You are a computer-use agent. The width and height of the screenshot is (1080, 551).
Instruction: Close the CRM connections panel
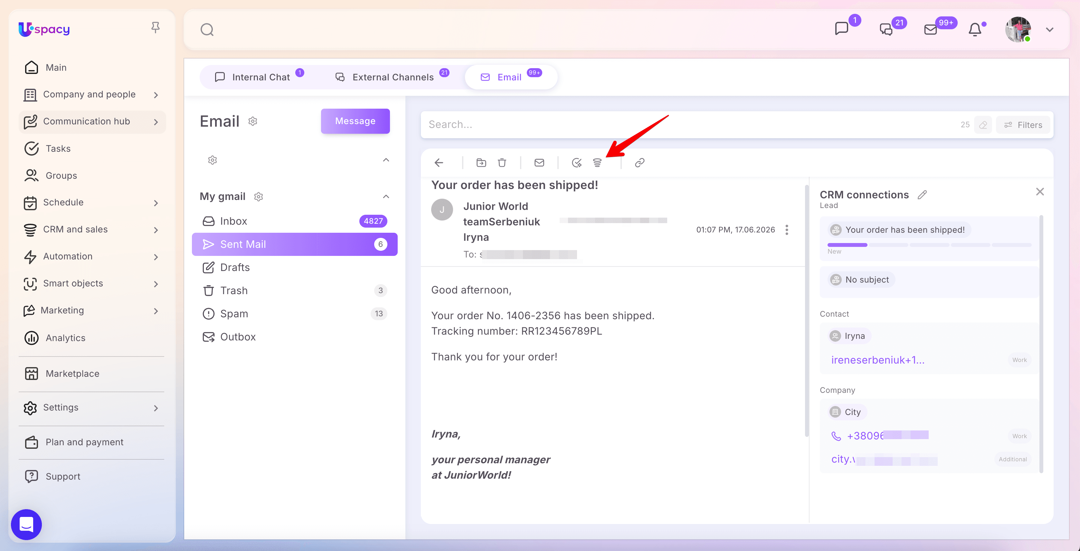(1040, 192)
